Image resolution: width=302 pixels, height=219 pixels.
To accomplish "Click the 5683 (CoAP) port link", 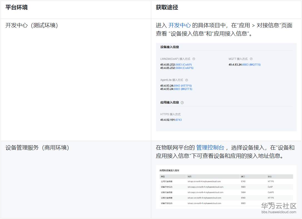I will point(184,65).
